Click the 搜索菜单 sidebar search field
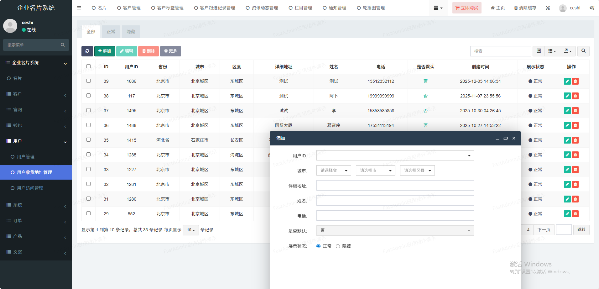Image resolution: width=599 pixels, height=289 pixels. coord(33,45)
